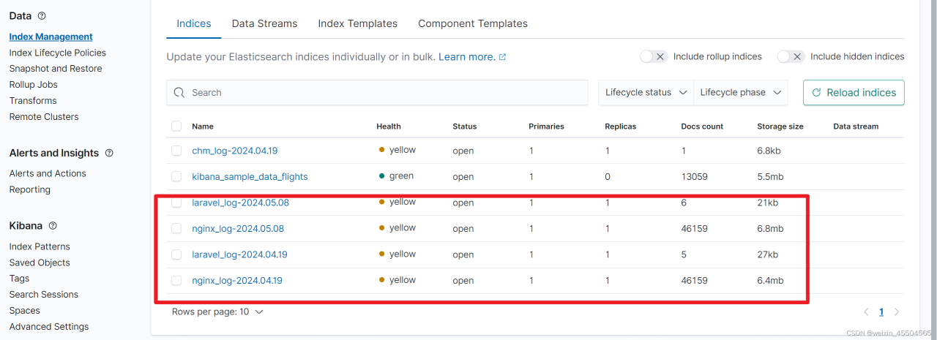Open the Index Templates tab
The image size is (937, 340).
(357, 23)
